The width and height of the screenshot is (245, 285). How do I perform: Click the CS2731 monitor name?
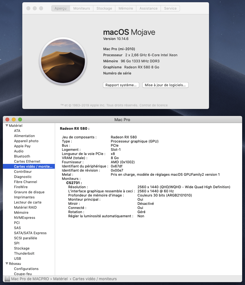(x=74, y=183)
